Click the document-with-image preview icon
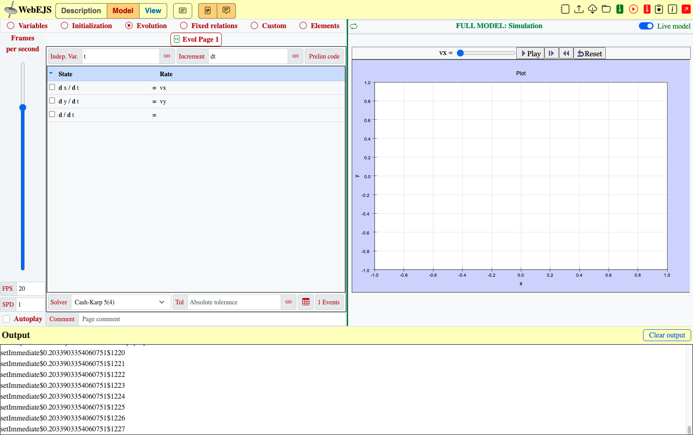 pyautogui.click(x=208, y=10)
